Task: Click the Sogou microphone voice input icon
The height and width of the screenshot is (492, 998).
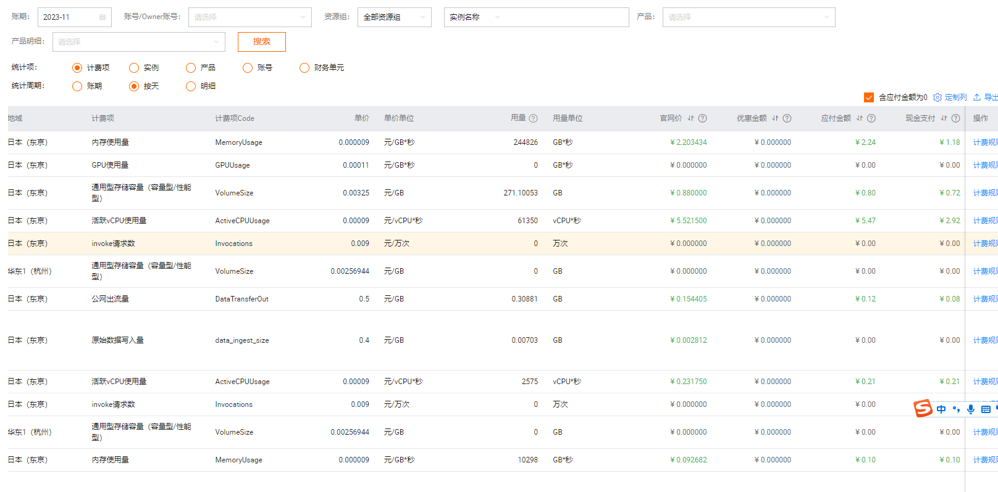Action: (x=971, y=409)
